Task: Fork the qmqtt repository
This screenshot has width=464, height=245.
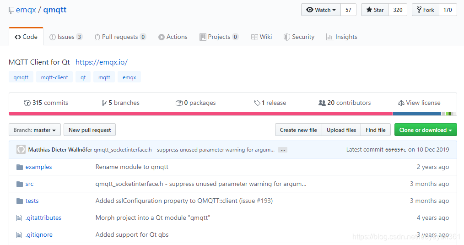Action: coord(426,10)
